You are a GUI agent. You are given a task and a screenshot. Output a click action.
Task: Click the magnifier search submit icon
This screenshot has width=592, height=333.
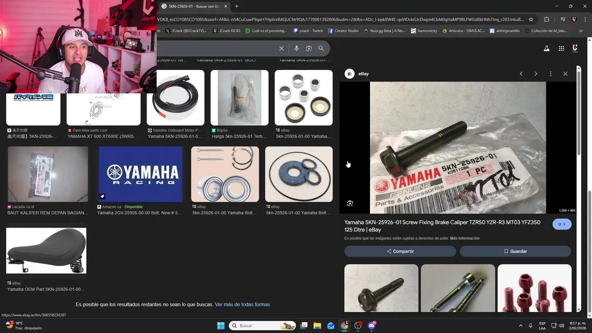(321, 48)
